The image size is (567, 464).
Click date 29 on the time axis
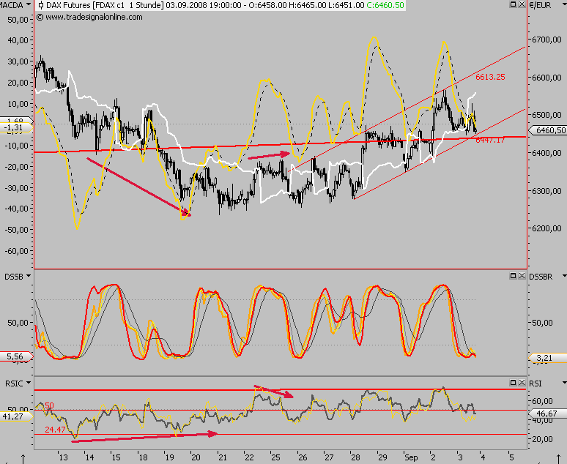click(382, 457)
